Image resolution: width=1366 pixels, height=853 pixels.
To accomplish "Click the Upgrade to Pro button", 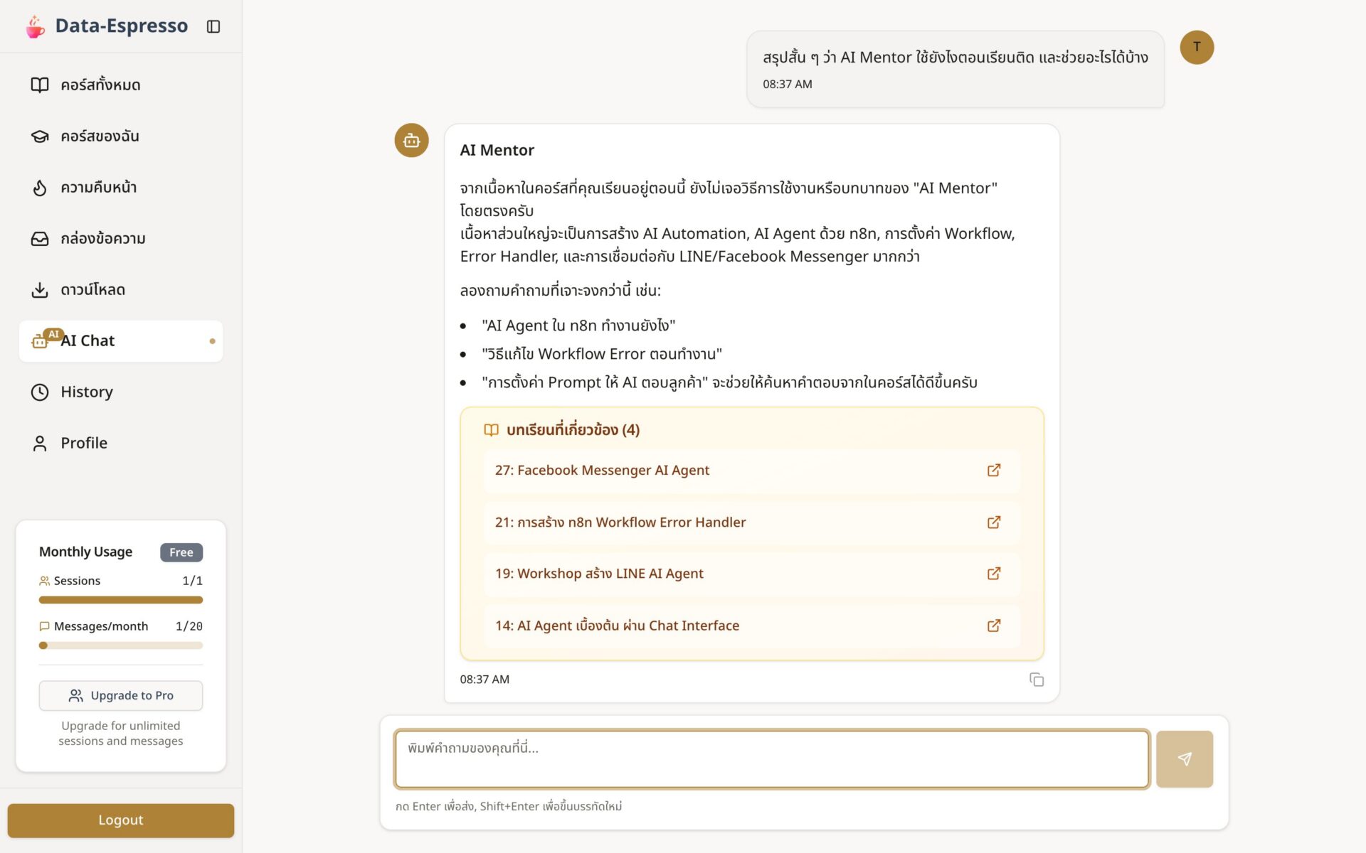I will [x=121, y=695].
